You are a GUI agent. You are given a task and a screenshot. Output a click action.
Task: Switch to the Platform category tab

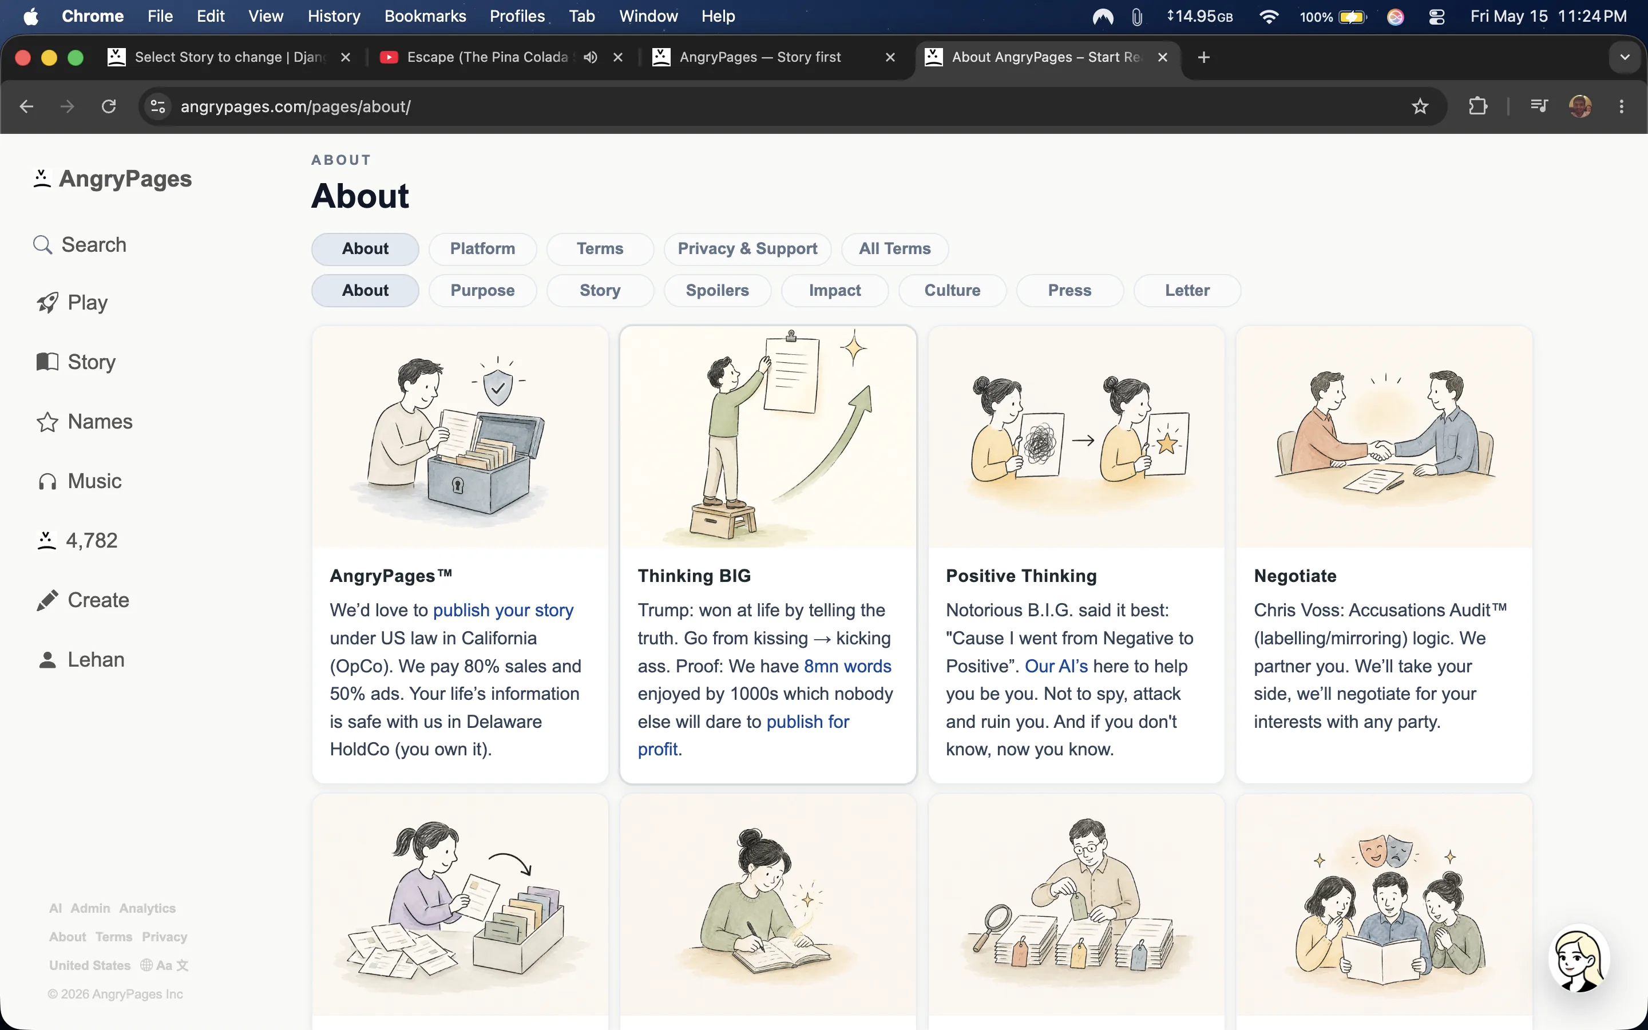(x=482, y=249)
